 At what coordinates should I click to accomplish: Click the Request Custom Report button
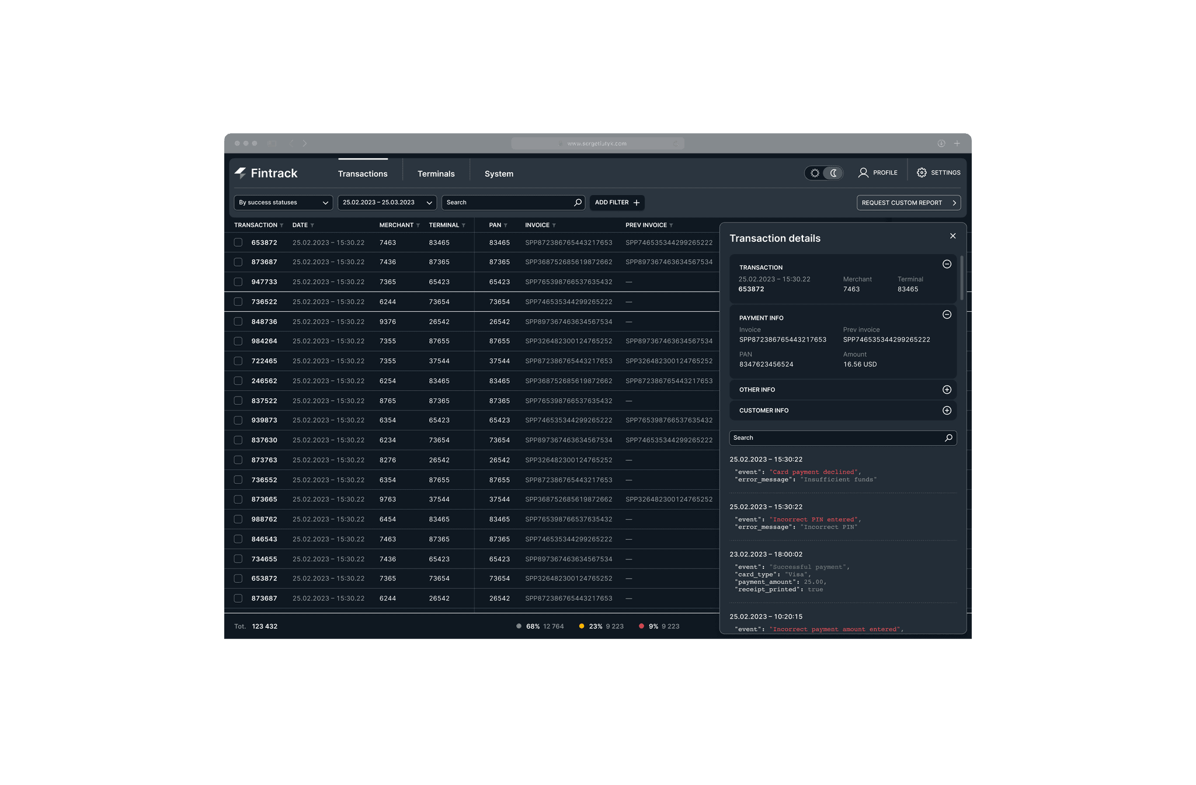pyautogui.click(x=908, y=203)
